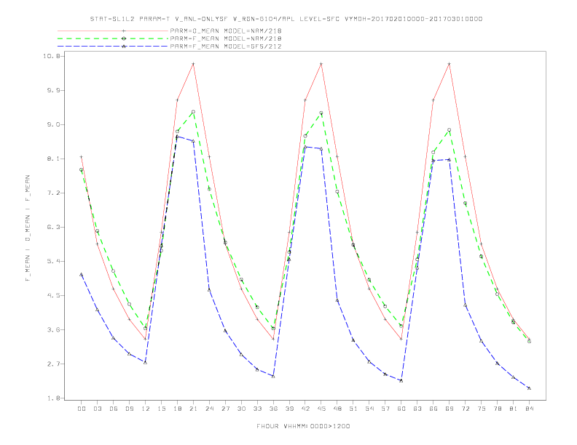
Task: Click x-axis tick label 63
Action: [417, 409]
